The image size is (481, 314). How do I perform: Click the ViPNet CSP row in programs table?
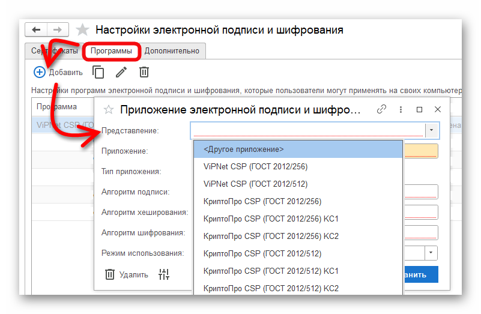(62, 125)
